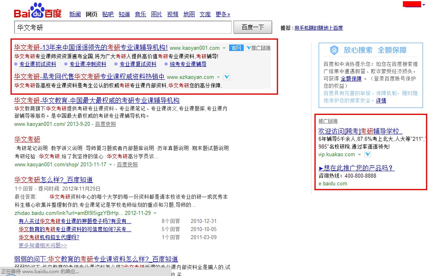Screen dimensions: 428x276
Task: Open the 图片 tab
Action: 156,14
